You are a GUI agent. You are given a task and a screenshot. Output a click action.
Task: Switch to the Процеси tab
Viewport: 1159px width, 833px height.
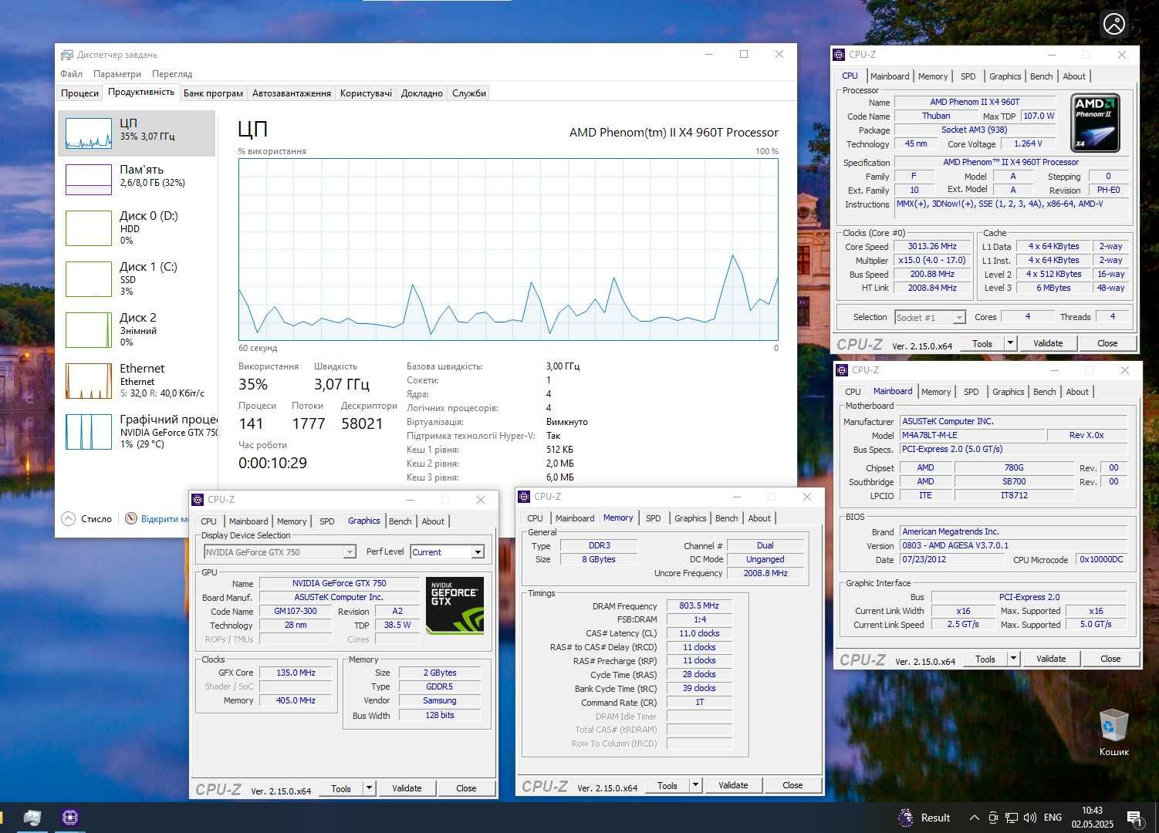tap(80, 93)
